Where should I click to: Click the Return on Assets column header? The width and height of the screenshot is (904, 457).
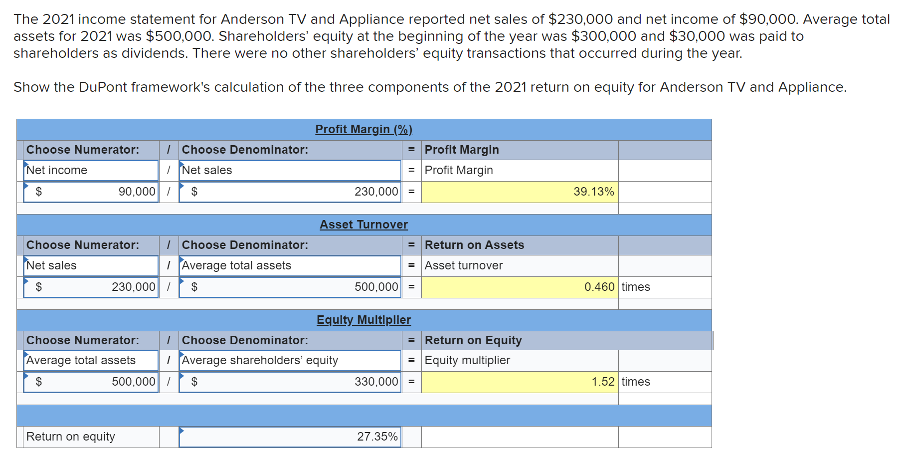tap(474, 245)
